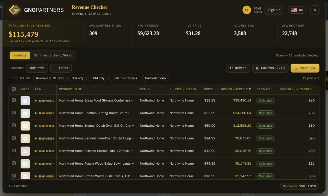Open ASIN link B0NWH00008

tap(46, 151)
